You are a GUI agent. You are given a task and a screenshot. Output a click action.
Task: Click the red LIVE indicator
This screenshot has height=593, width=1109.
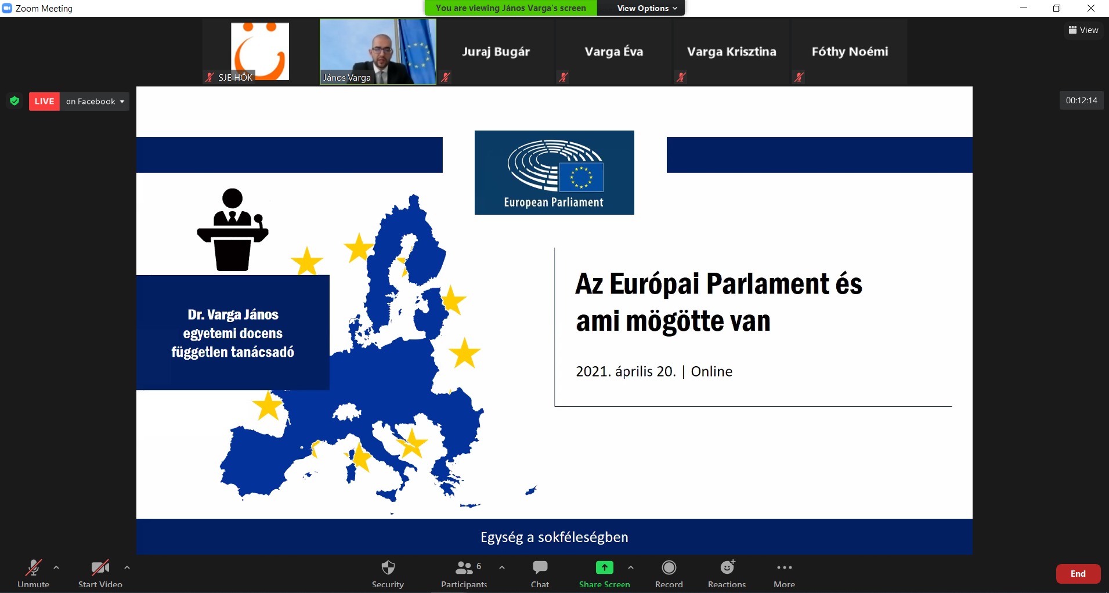pyautogui.click(x=44, y=102)
